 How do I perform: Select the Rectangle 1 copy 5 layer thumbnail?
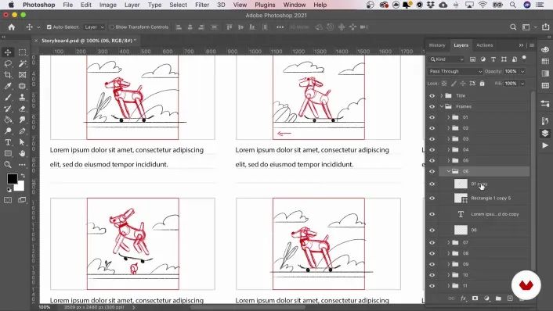tap(461, 198)
